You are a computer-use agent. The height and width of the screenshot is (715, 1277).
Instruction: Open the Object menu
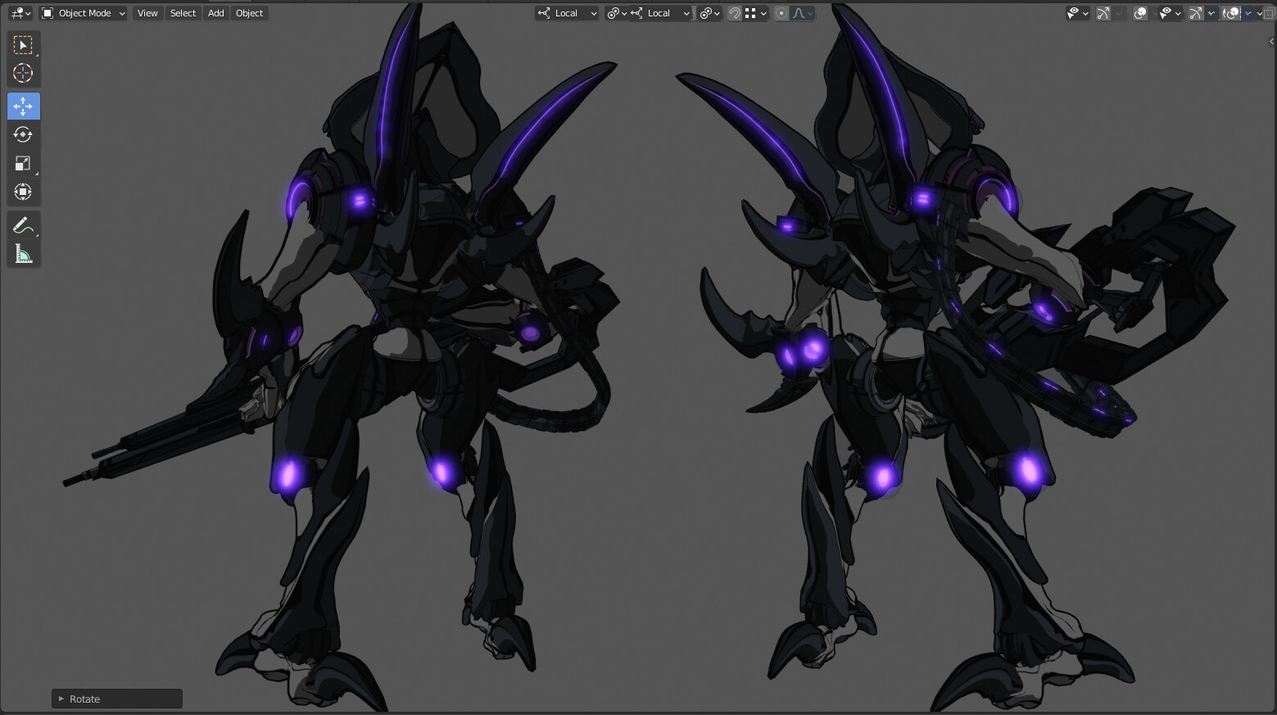(249, 13)
